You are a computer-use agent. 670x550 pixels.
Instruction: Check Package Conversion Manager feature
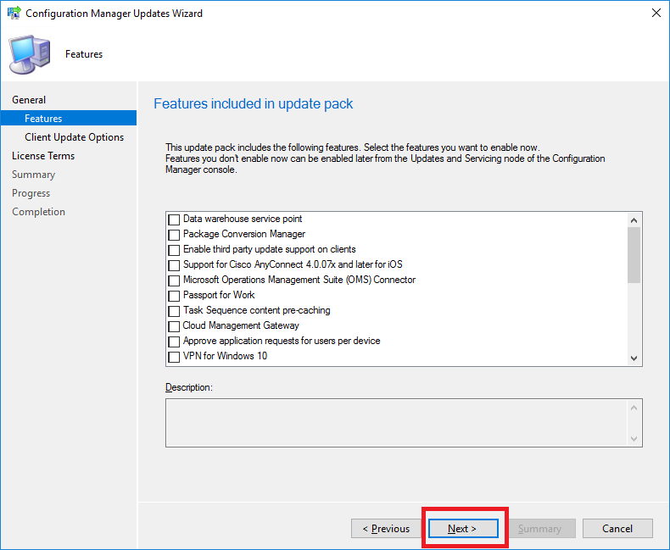pyautogui.click(x=174, y=235)
